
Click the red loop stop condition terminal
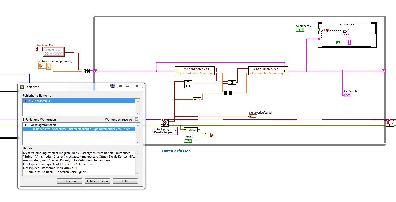(212, 135)
